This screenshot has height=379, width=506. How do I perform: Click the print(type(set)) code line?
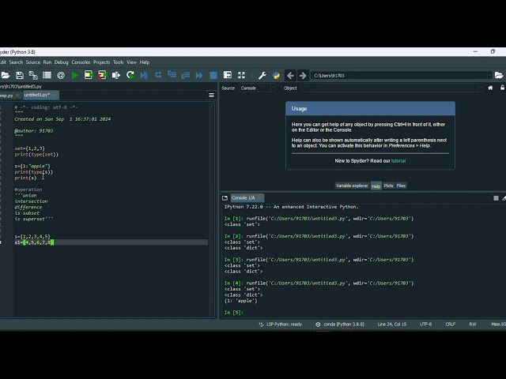36,155
